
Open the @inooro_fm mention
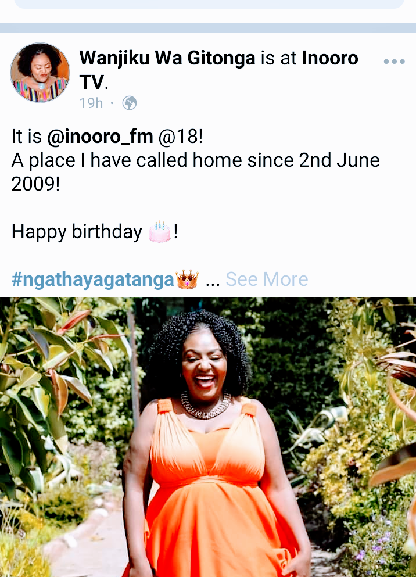tap(100, 137)
